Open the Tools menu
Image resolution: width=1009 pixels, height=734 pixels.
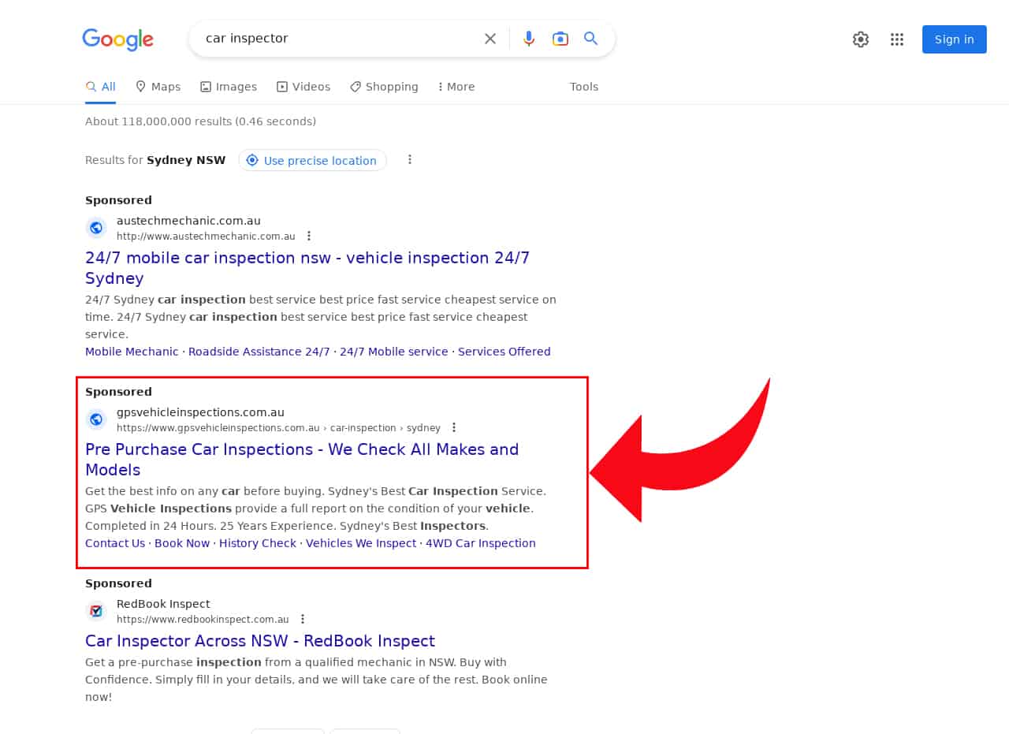[x=584, y=87]
